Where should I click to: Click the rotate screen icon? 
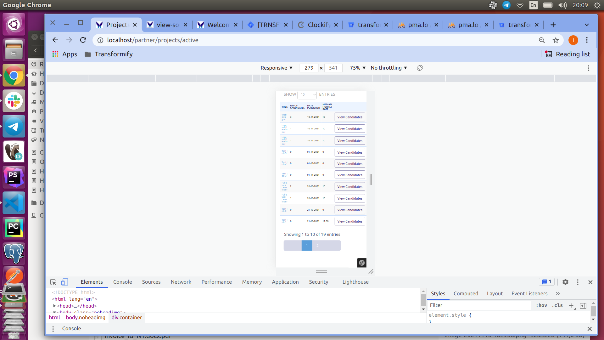coord(420,68)
